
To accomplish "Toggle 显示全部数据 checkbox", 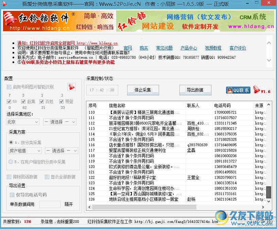I will click(47, 177).
